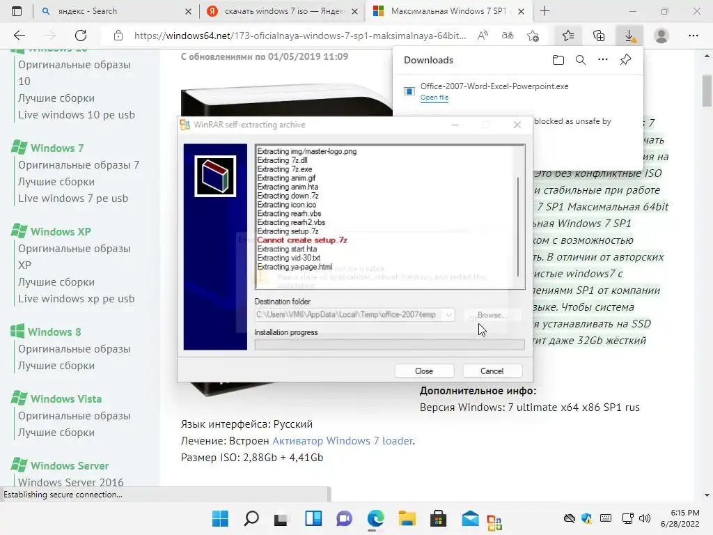713x535 pixels.
Task: Open Widgets from taskbar
Action: [x=313, y=518]
